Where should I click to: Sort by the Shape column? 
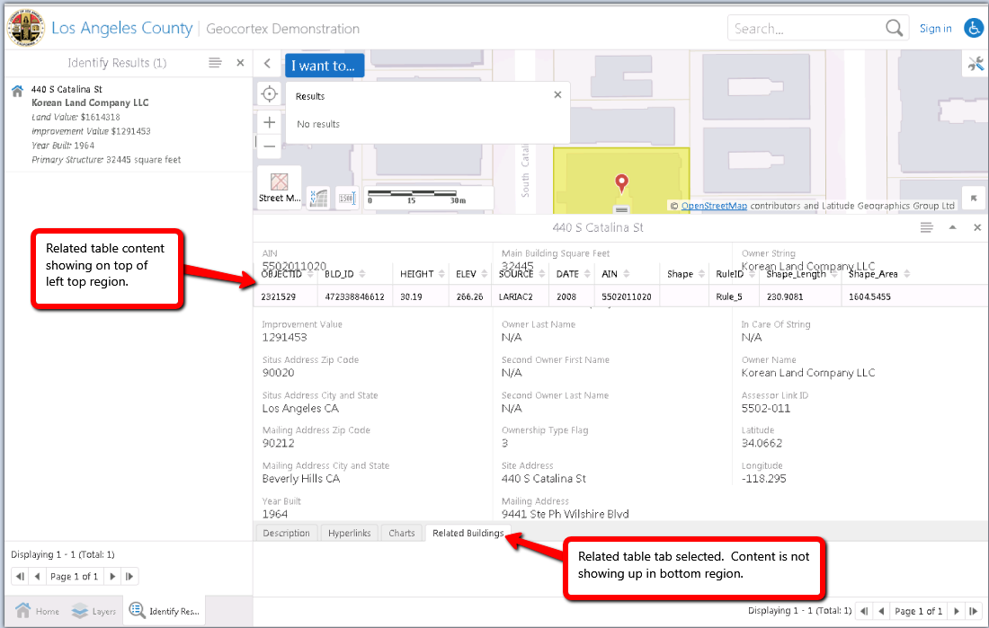[686, 274]
